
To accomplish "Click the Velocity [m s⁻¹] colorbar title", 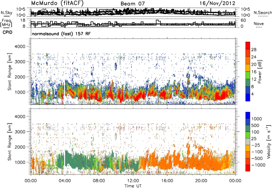I will (269, 142).
